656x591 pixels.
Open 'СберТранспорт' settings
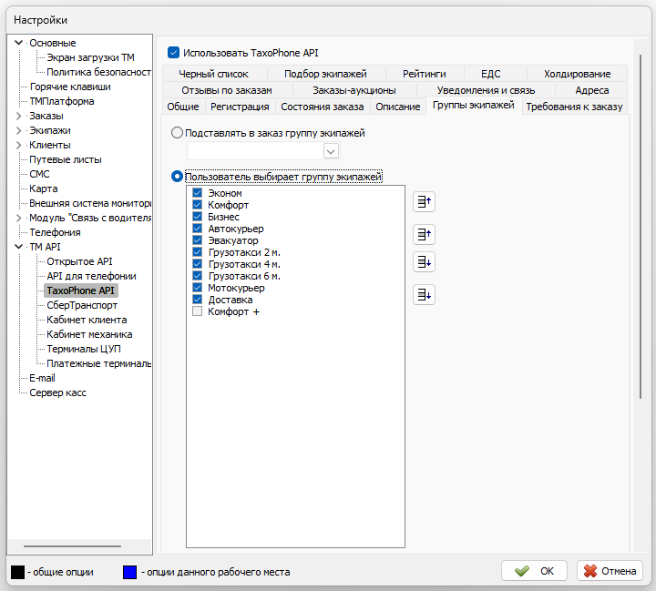[x=82, y=305]
